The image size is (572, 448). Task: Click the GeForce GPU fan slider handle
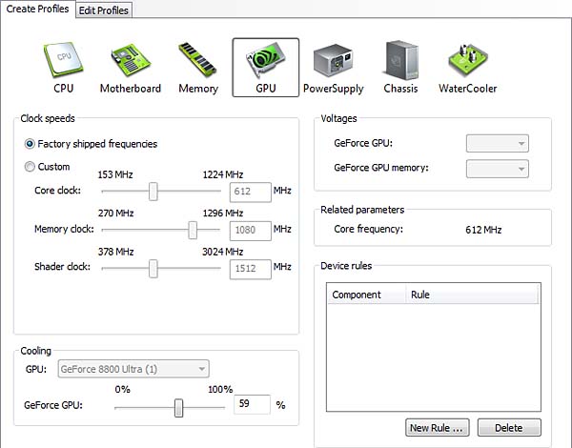pos(178,408)
